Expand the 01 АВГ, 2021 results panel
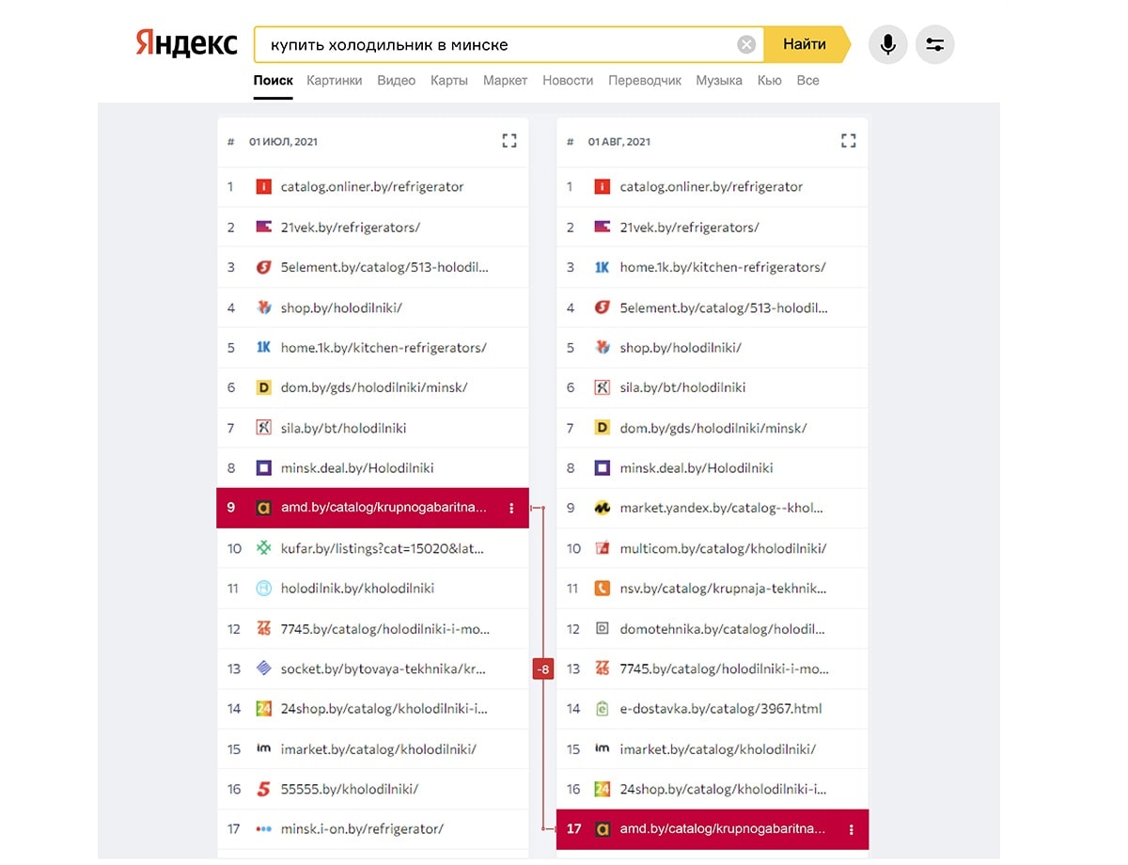Image resolution: width=1128 pixels, height=865 pixels. (849, 141)
